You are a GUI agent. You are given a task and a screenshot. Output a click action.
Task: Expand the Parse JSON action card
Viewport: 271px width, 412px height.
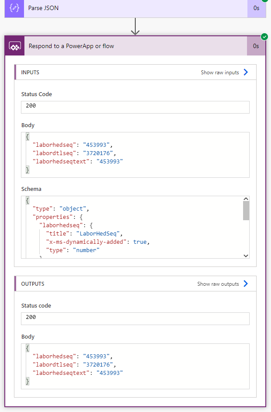coord(131,8)
